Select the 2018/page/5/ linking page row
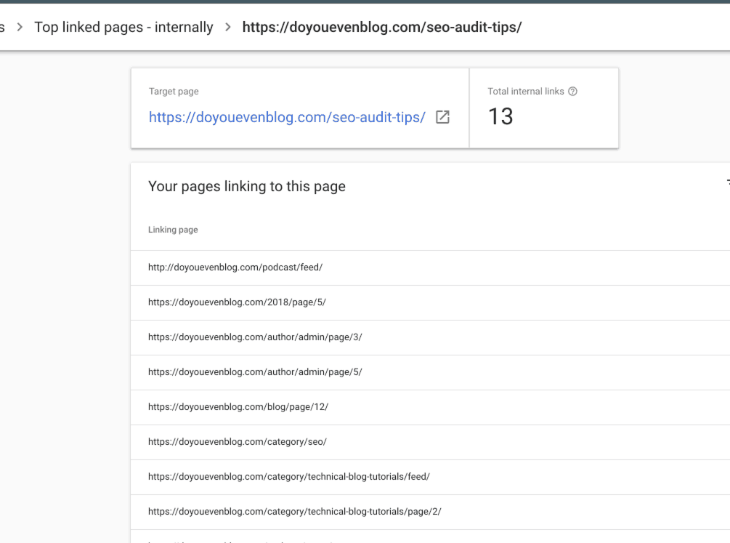730x543 pixels. point(430,302)
